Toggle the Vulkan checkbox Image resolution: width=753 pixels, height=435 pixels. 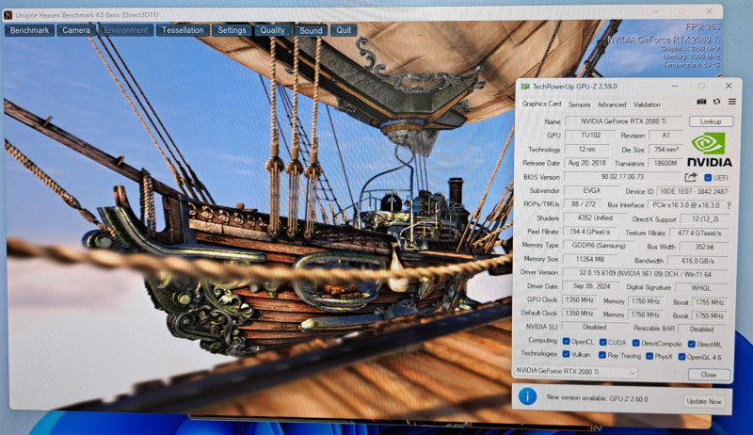[x=567, y=354]
